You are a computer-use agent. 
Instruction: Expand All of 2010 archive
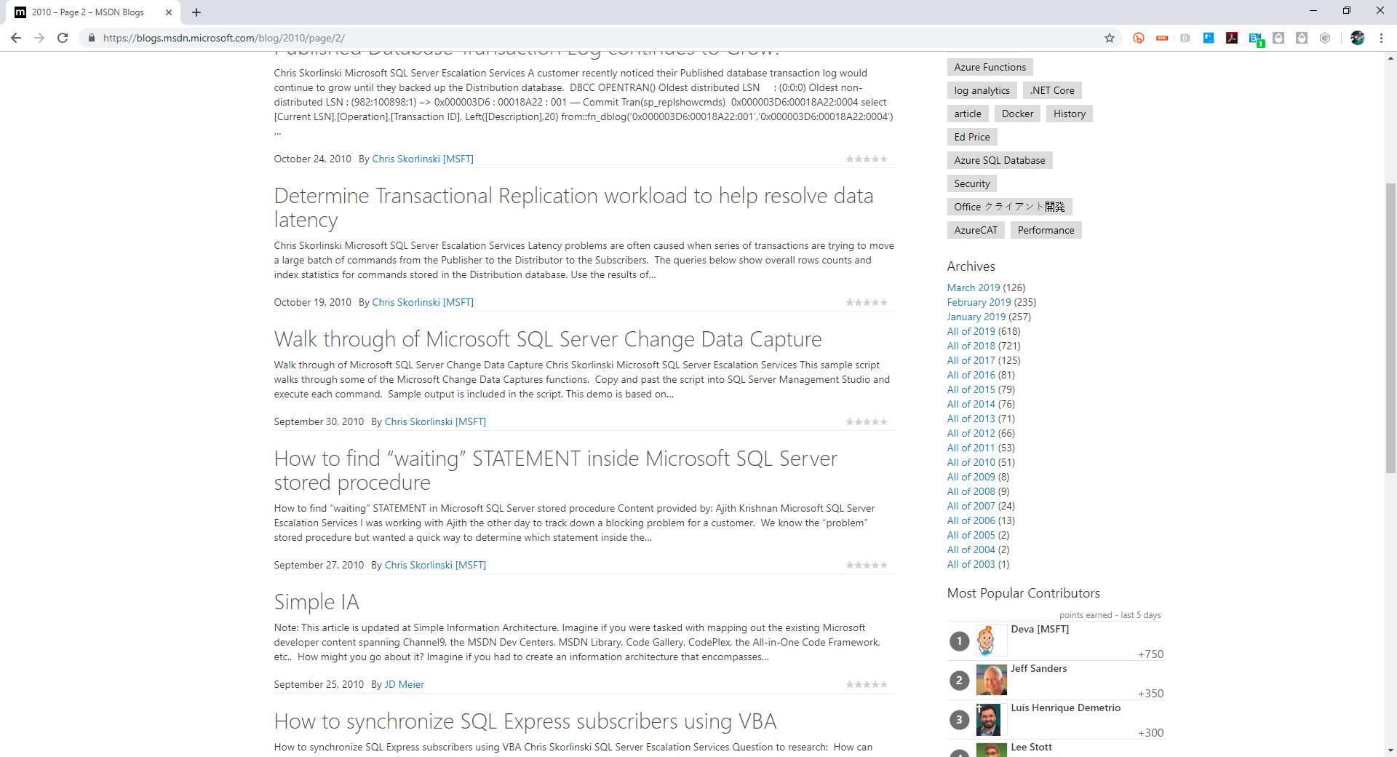971,462
